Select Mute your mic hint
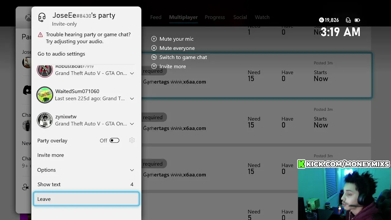 click(176, 39)
